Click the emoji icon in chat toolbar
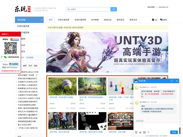Viewport: 183px width, 137px height. (136, 132)
